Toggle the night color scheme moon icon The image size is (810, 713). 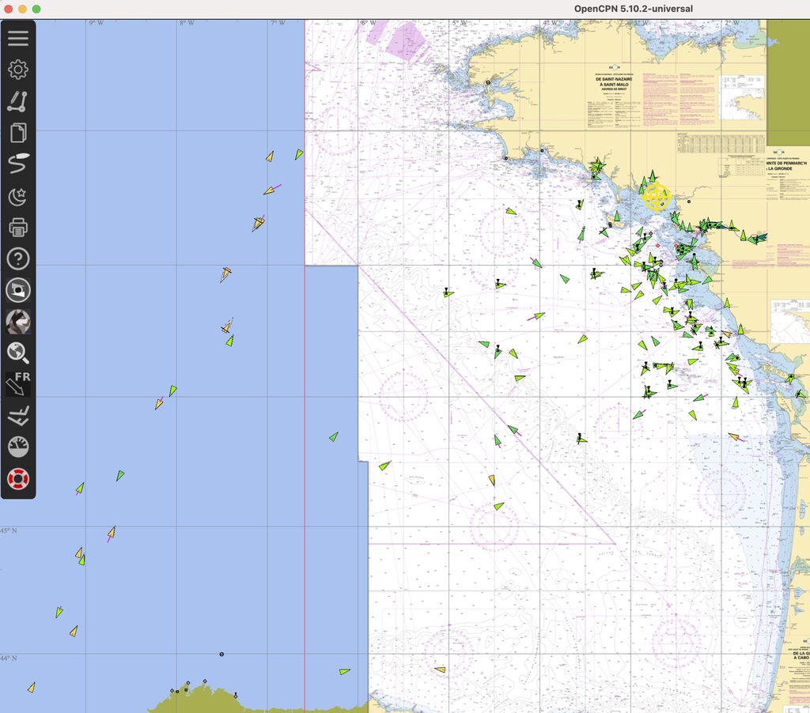click(18, 196)
